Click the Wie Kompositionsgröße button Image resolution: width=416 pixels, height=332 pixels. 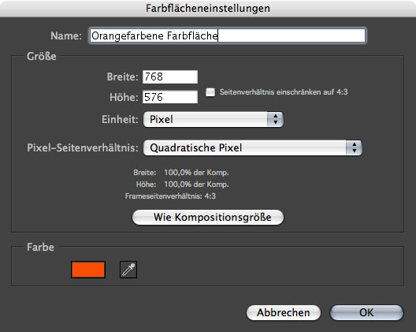(208, 218)
